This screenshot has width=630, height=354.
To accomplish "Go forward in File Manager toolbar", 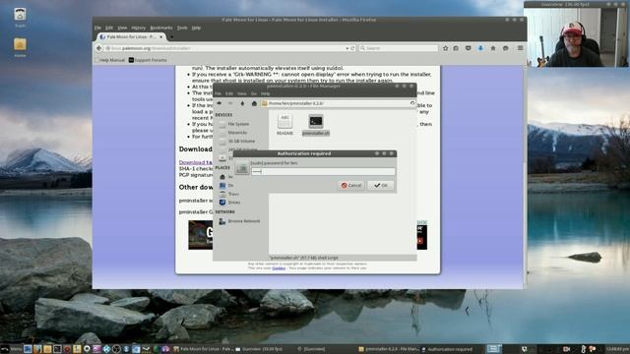I will [230, 103].
